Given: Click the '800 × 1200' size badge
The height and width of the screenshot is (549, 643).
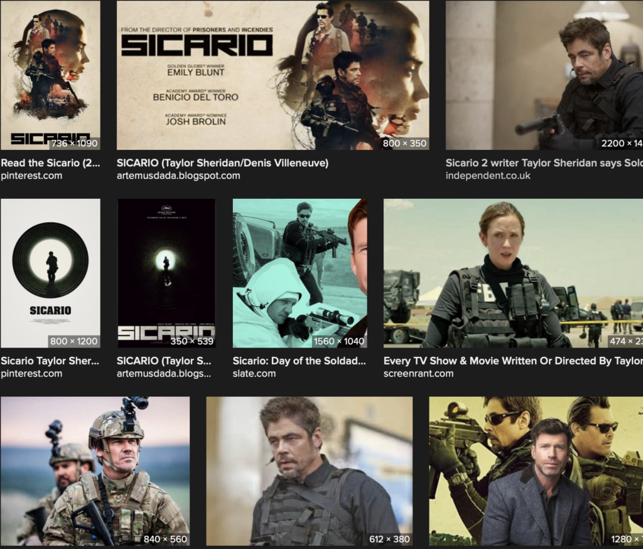Looking at the screenshot, I should 74,341.
